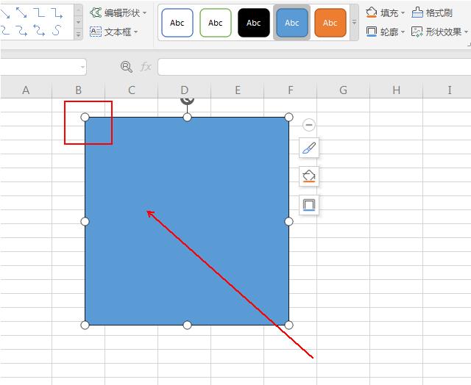Image resolution: width=471 pixels, height=385 pixels.
Task: Apply black fill Abc style
Action: pos(254,23)
